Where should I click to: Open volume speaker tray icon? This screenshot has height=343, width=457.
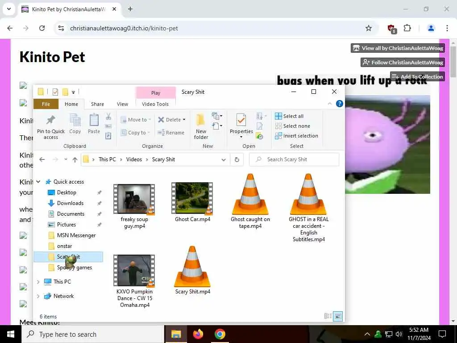399,334
